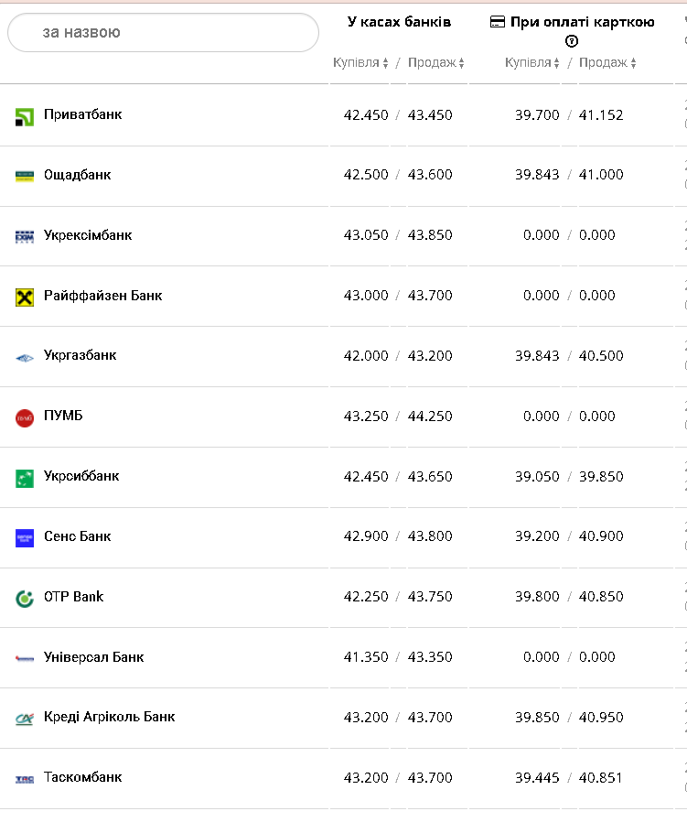Sort by bank cash desk Купівля column
The width and height of the screenshot is (687, 822).
(x=360, y=63)
